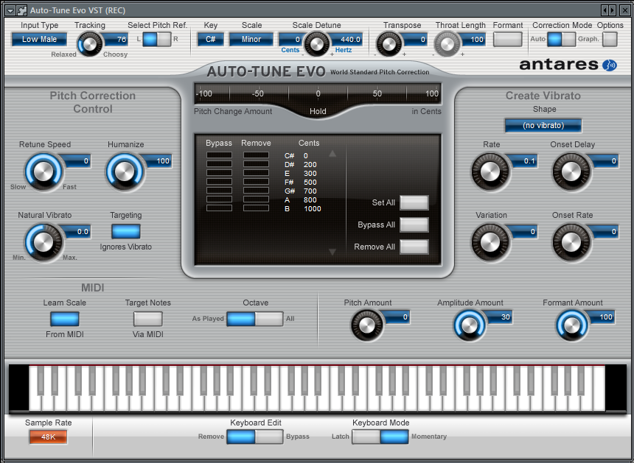Toggle Target Notes Via MIDI button

point(148,319)
